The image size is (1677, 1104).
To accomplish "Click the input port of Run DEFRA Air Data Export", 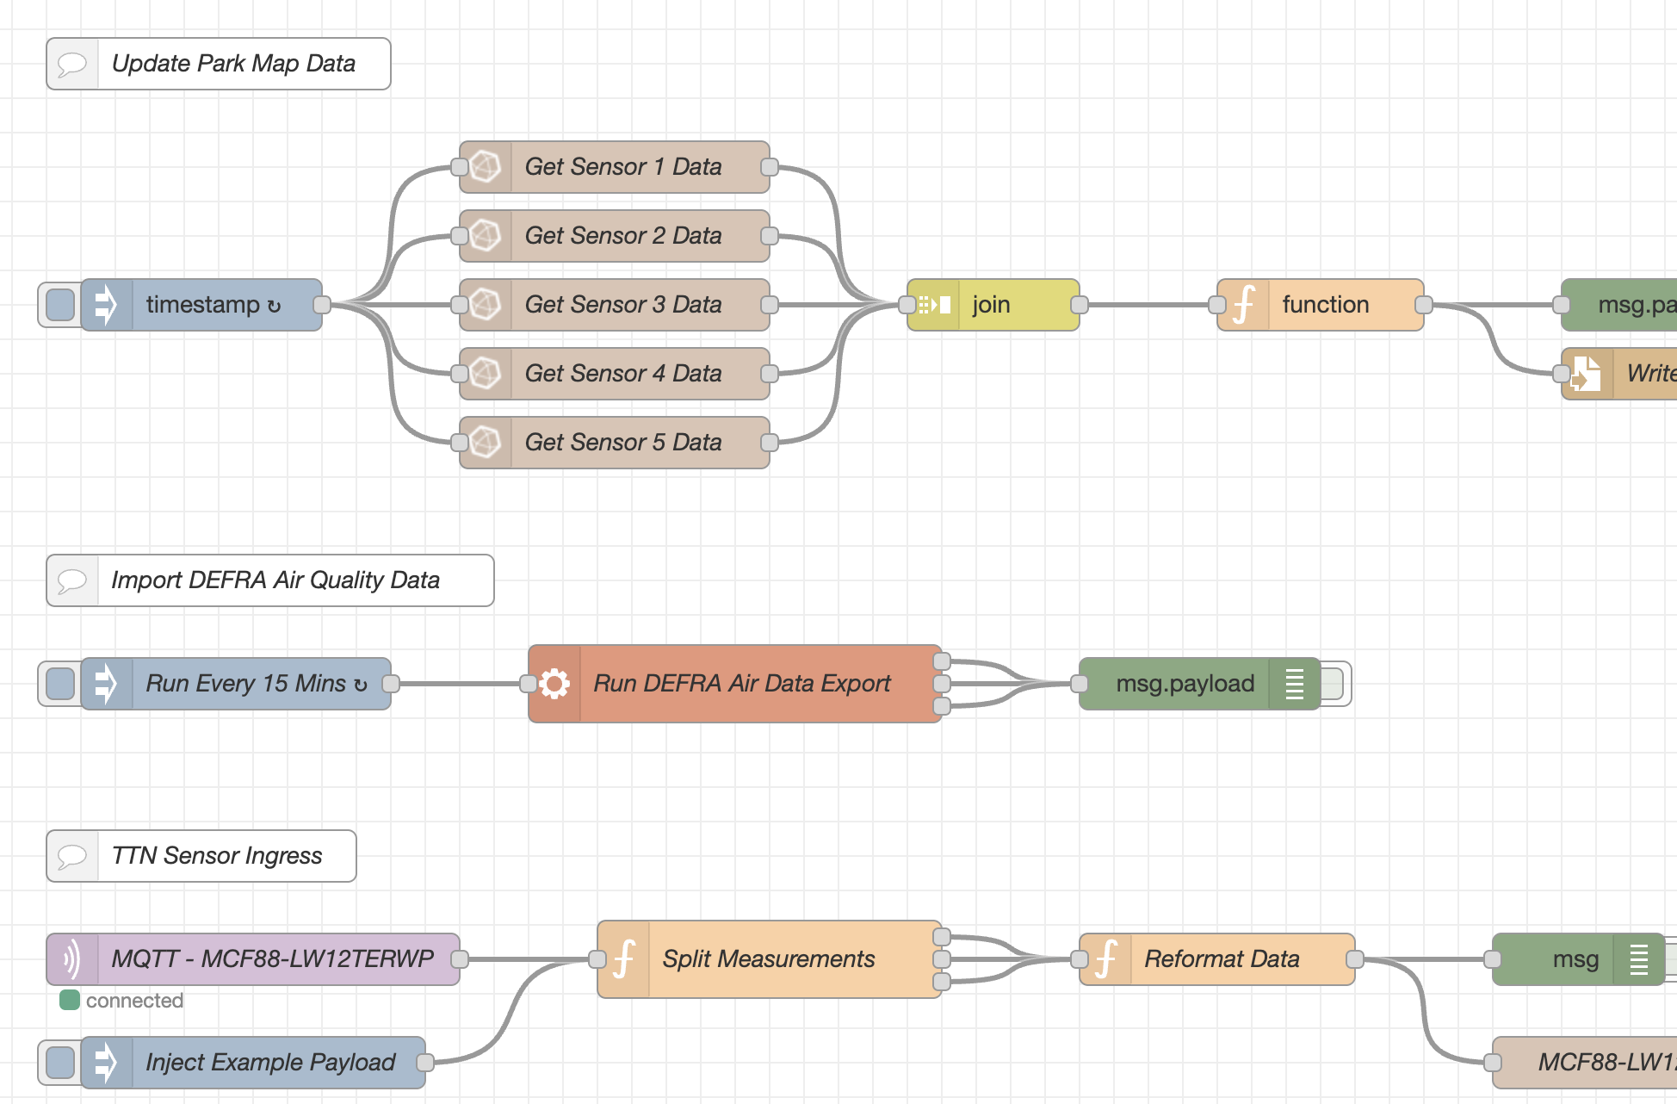I will [529, 684].
